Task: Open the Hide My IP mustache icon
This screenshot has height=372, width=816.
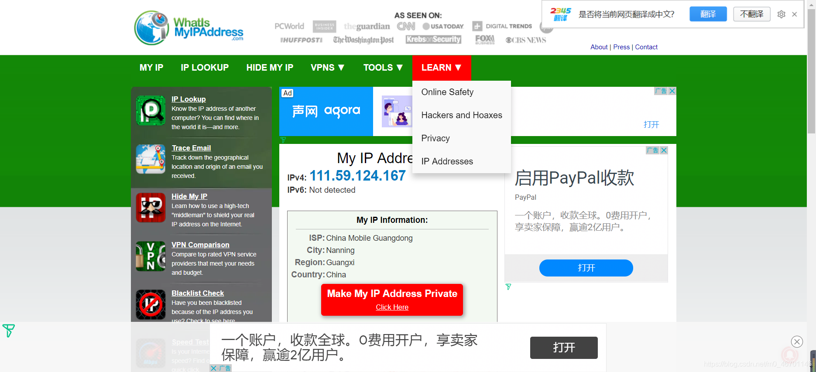Action: 151,208
